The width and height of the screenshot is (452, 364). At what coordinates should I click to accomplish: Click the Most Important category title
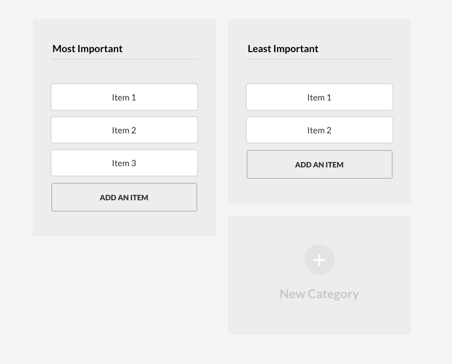(x=87, y=49)
